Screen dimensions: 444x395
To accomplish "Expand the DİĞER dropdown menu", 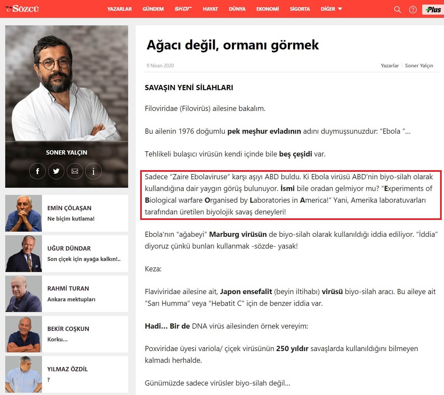I will (331, 9).
